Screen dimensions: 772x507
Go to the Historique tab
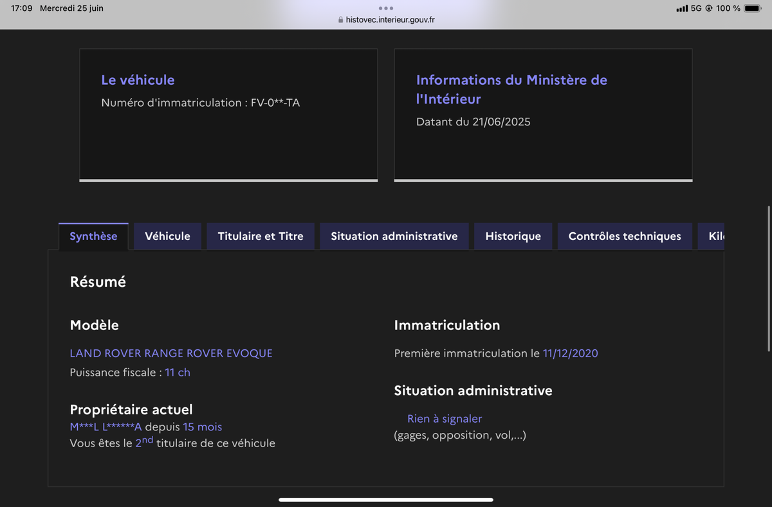tap(513, 236)
